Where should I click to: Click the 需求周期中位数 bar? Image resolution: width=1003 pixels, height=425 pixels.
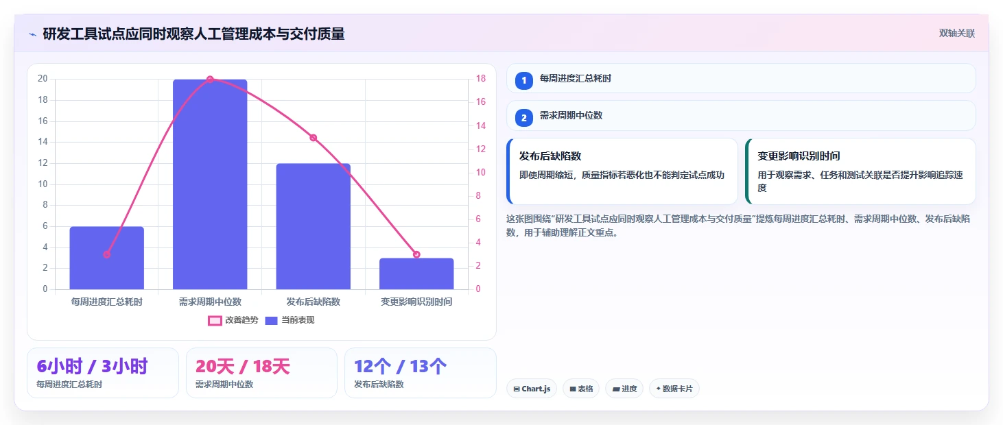(x=210, y=184)
